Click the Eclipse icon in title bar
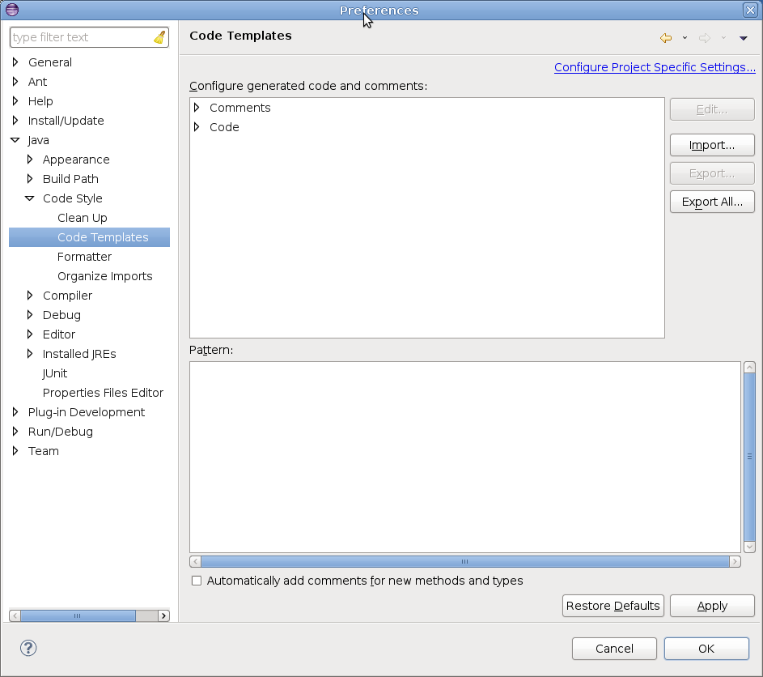The width and height of the screenshot is (763, 677). click(11, 10)
